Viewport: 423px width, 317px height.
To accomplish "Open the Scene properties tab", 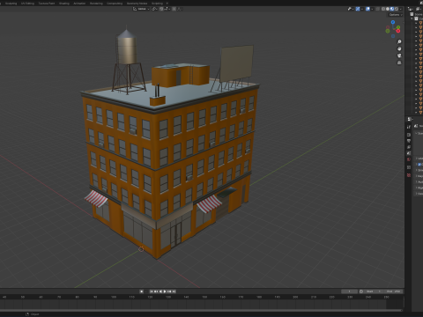I will (409, 153).
